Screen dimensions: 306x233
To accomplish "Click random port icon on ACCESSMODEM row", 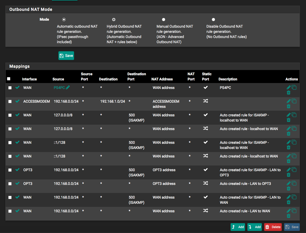I will coord(206,101).
